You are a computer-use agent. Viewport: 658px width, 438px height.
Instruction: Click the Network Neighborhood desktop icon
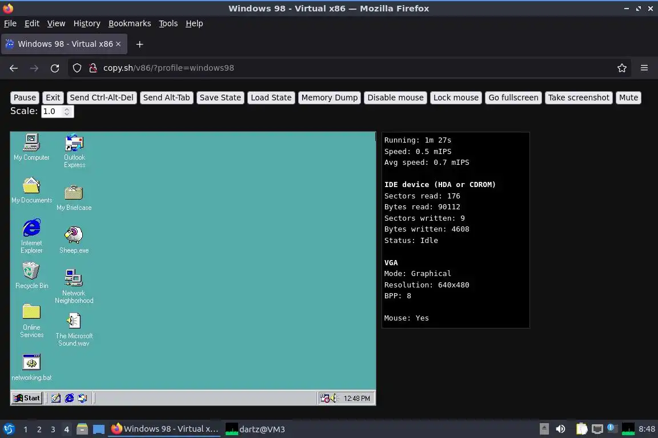tap(74, 286)
